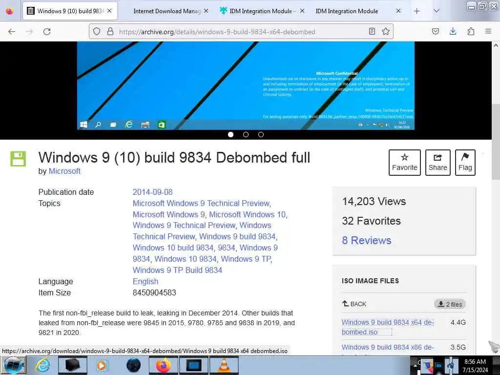500x375 pixels.
Task: Show site security info via padlock icon
Action: click(x=110, y=31)
